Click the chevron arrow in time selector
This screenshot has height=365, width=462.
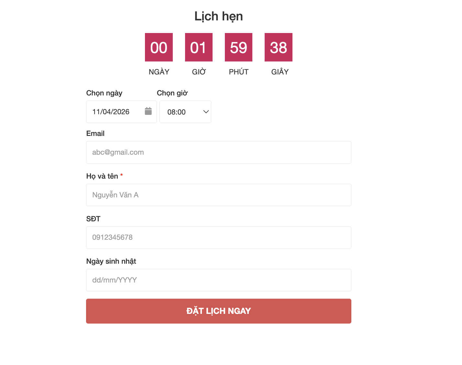[206, 112]
